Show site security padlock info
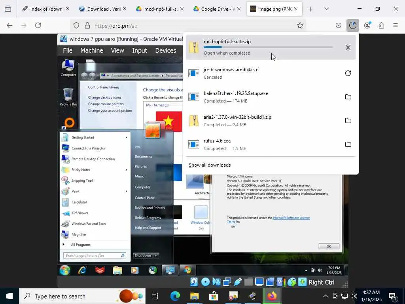This screenshot has width=405, height=304. [87, 25]
